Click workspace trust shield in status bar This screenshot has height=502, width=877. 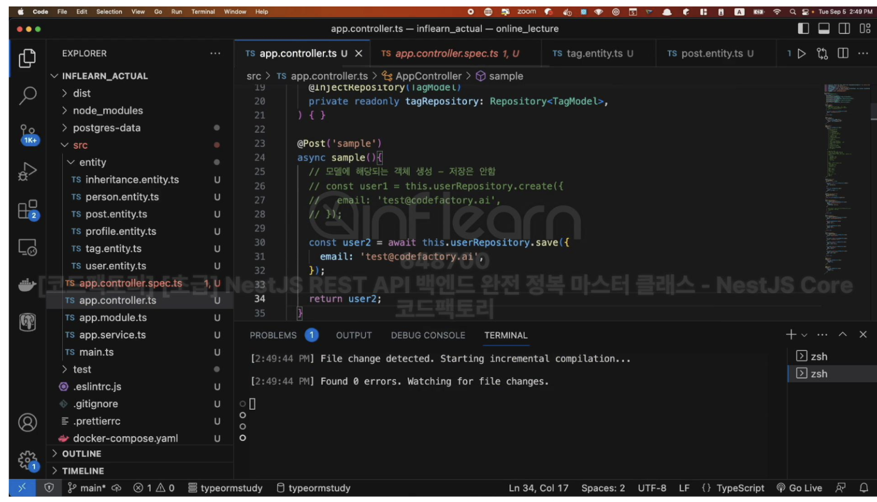(49, 488)
